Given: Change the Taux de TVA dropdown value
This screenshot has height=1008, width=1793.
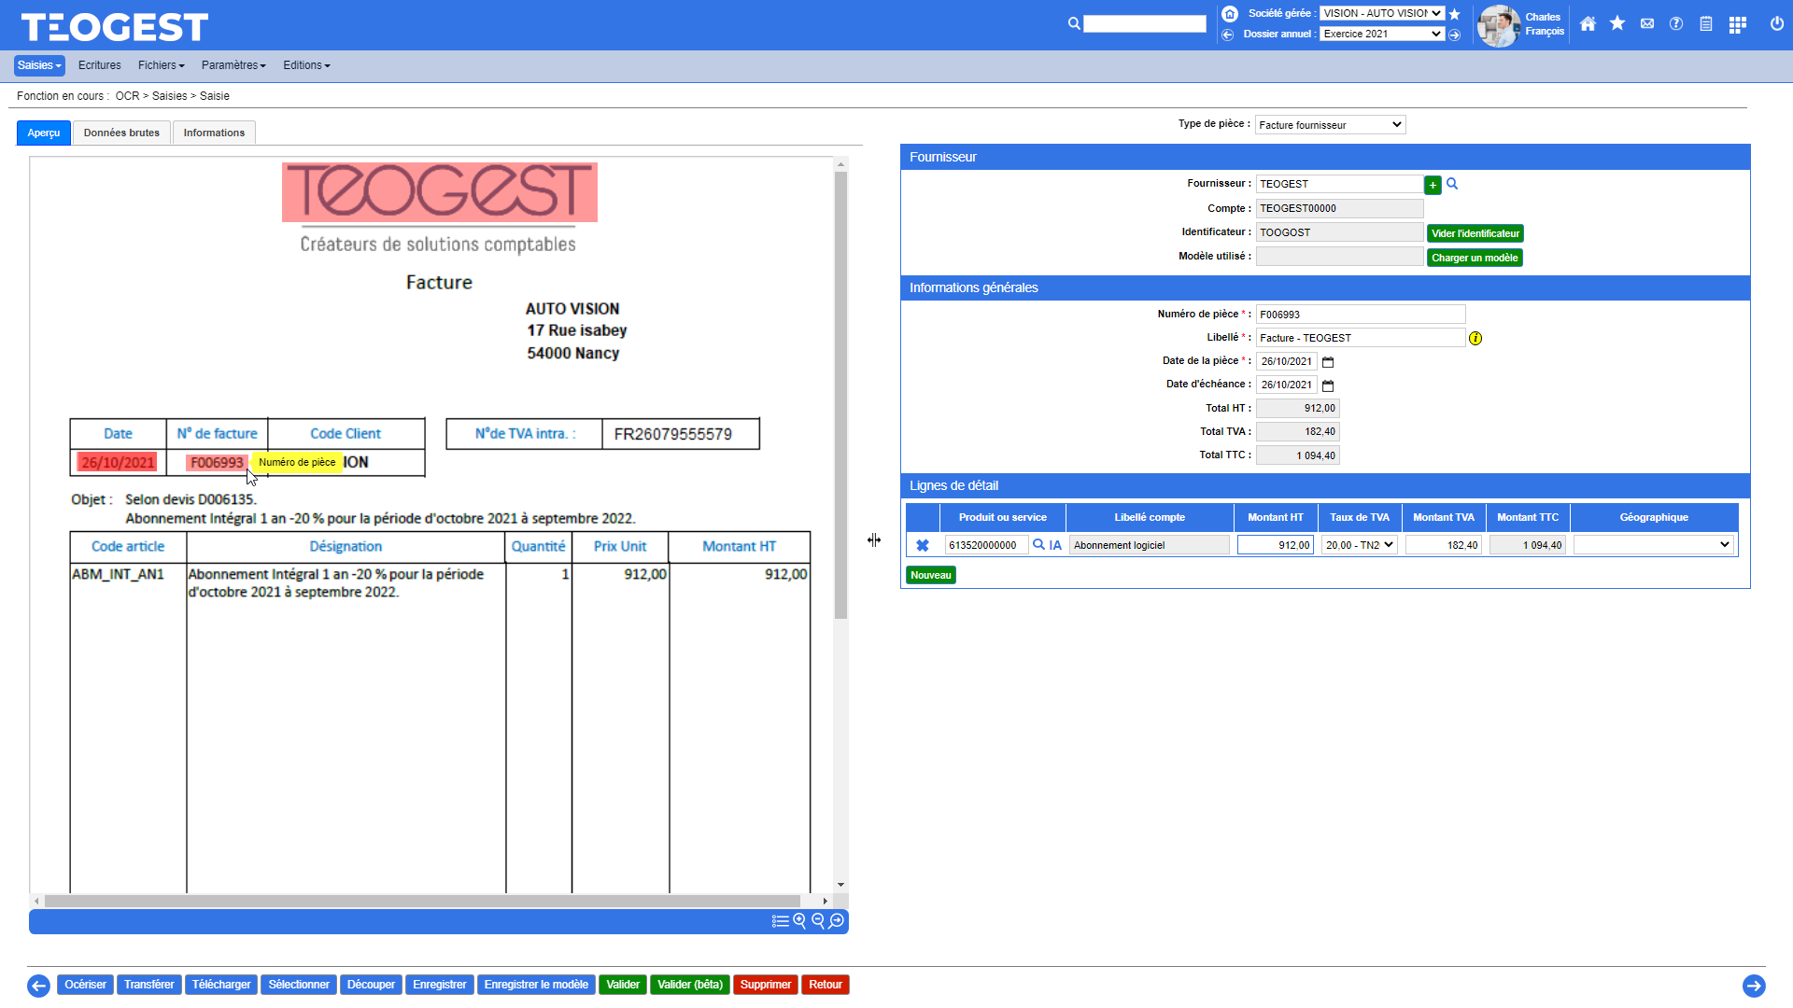Looking at the screenshot, I should [1359, 544].
